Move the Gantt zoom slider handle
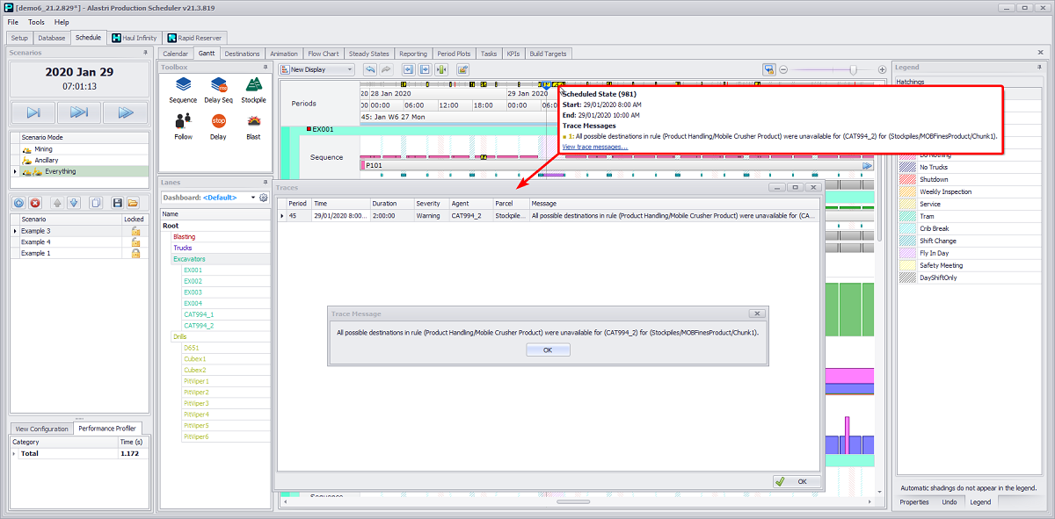The width and height of the screenshot is (1055, 519). tap(852, 69)
